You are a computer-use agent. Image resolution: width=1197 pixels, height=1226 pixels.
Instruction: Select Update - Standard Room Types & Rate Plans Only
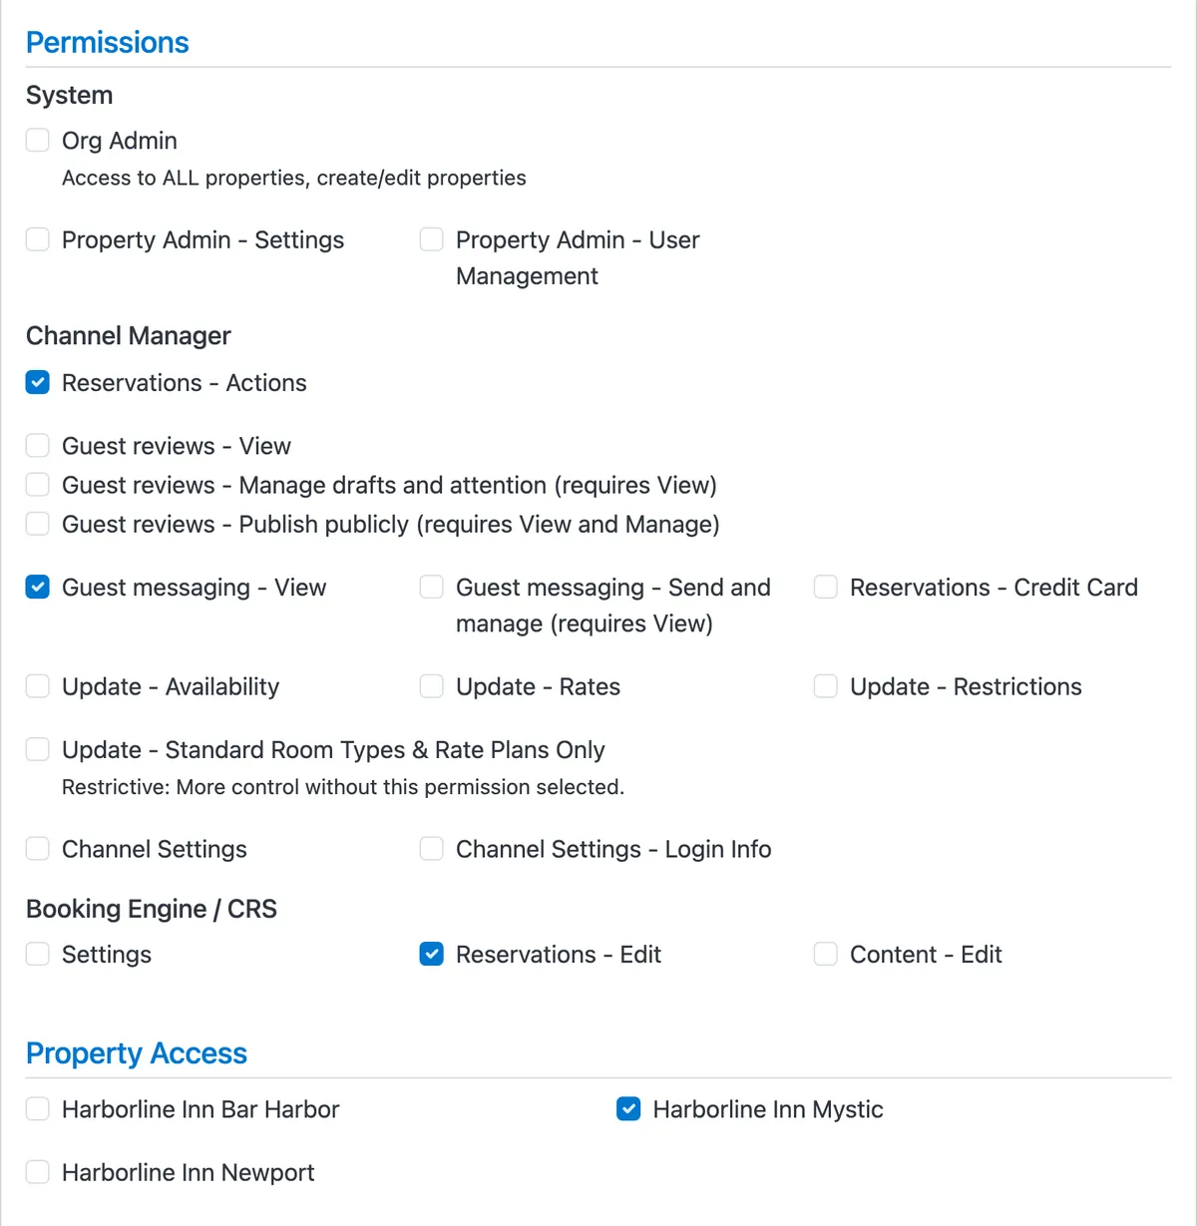(x=38, y=749)
